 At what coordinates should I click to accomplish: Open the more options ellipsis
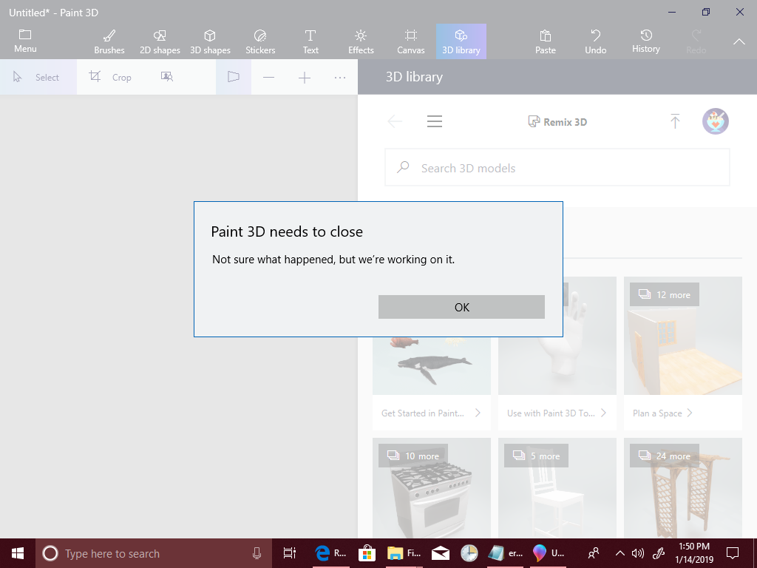pyautogui.click(x=340, y=77)
